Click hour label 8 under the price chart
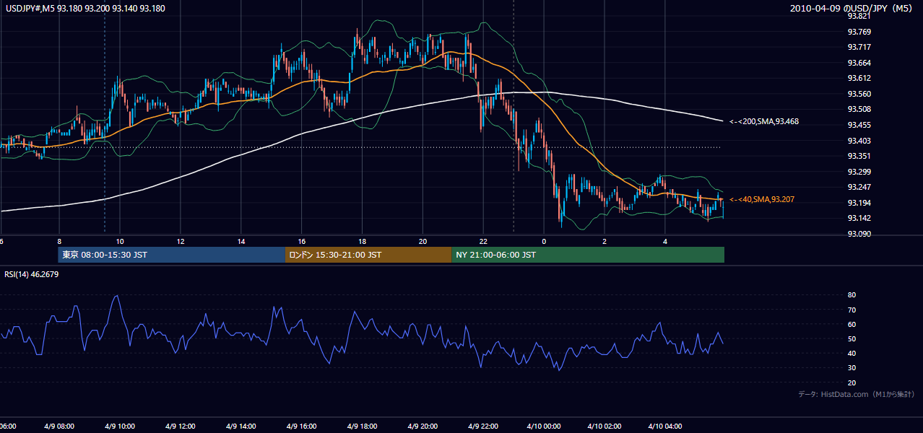 pos(59,242)
